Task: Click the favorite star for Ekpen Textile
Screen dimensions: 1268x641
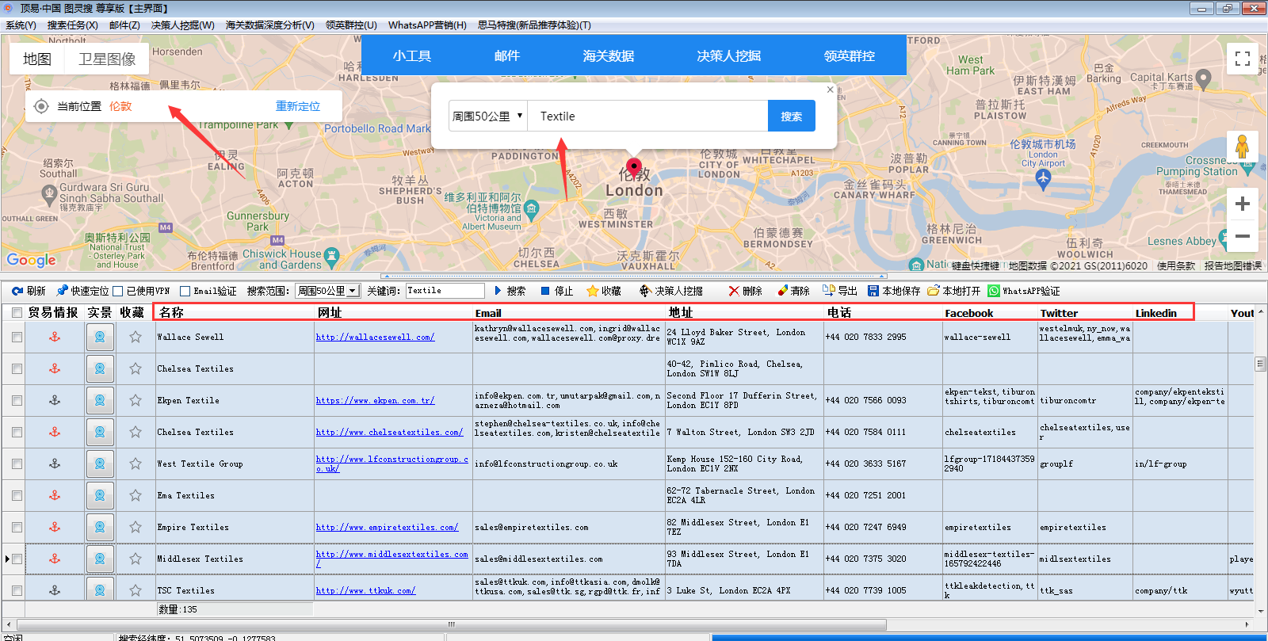Action: (136, 400)
